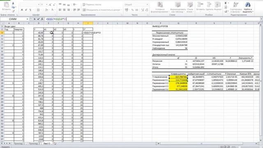Screen dimensions: 263x148
Task: Cancel formula entry with X button
Action: tap(35, 19)
